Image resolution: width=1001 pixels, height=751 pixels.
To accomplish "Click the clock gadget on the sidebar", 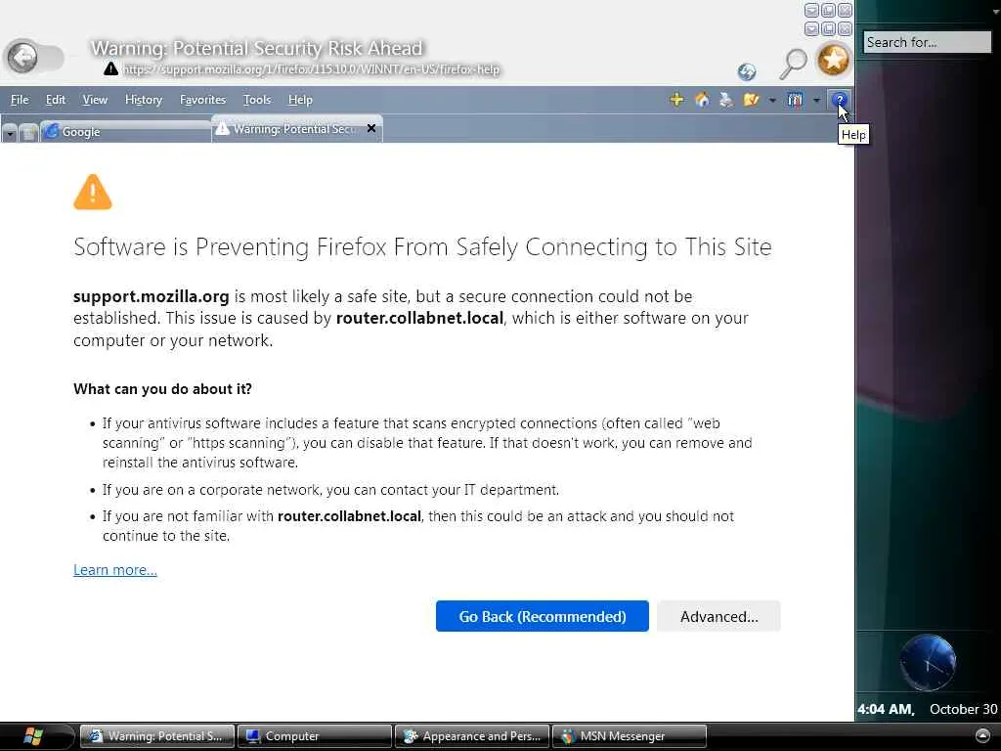I will tap(928, 663).
